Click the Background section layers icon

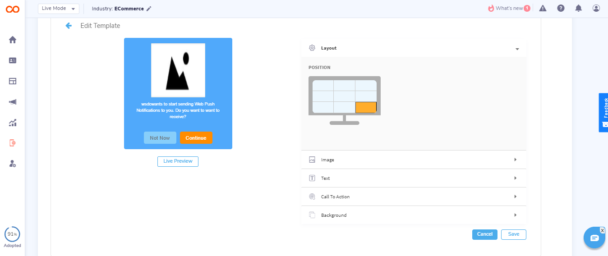(x=312, y=215)
